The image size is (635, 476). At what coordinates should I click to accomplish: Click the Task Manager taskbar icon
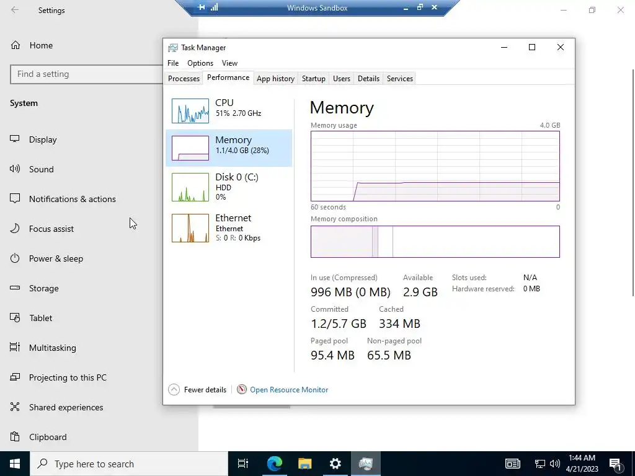click(366, 464)
